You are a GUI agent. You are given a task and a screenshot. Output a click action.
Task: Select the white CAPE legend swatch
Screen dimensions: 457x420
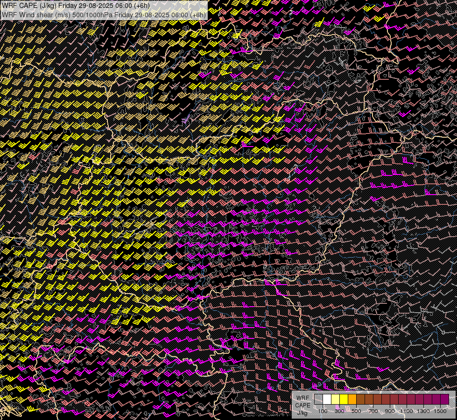(327, 399)
